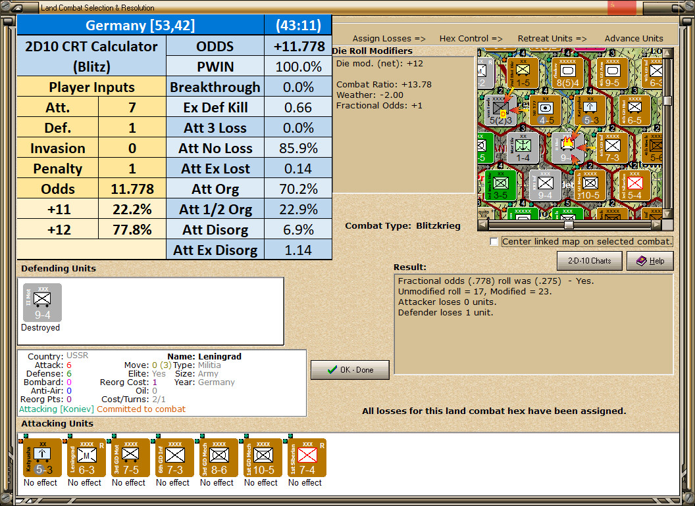The image size is (695, 506).
Task: Click map scroll right arrow
Action: (656, 225)
